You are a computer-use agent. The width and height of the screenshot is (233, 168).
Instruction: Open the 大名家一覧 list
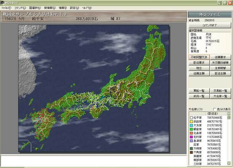(220, 96)
